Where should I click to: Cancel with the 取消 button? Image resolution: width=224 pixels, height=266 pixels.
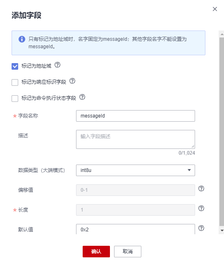pos(128,252)
